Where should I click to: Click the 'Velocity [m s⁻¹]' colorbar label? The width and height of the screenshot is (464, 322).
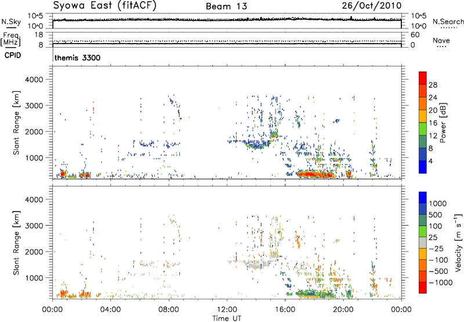click(x=458, y=242)
